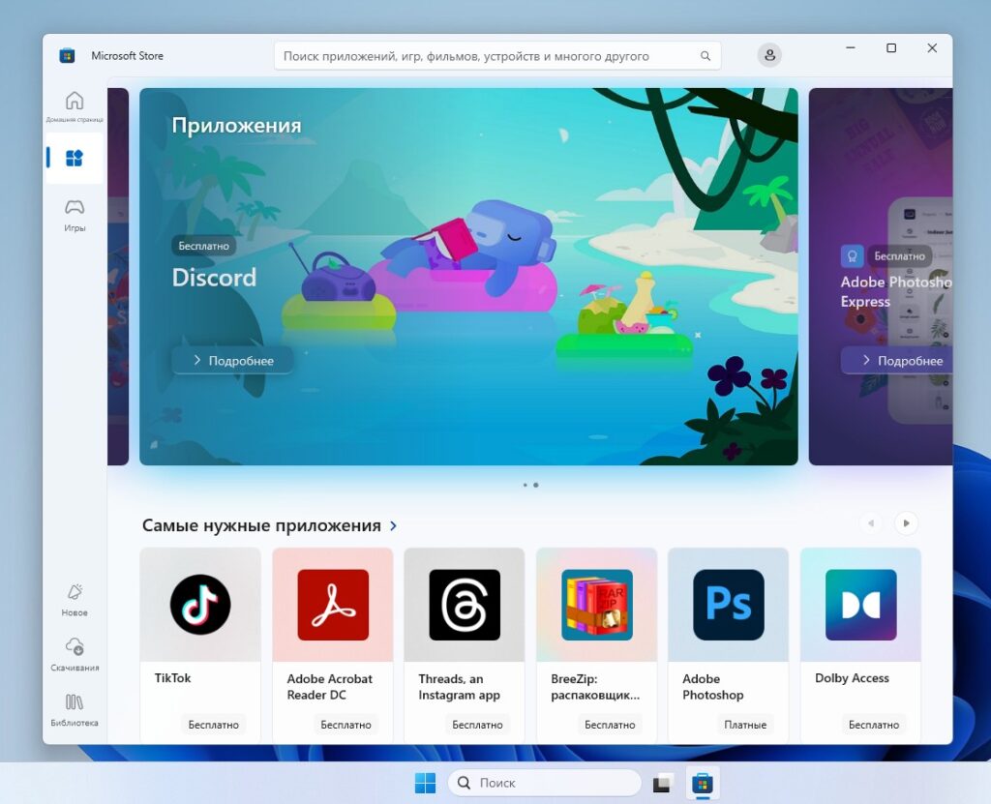This screenshot has width=991, height=804.
Task: Select the second banner page dot
Action: coord(536,485)
